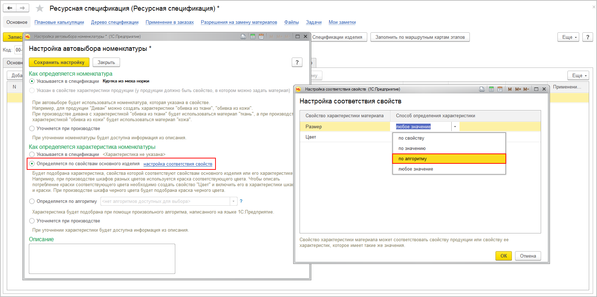Screen dimensions: 597x297
Task: Open calendar in 'Настройка автовыбора номенклатуры' title bar
Action: point(261,37)
